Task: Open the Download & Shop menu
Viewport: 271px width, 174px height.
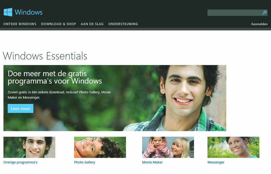Action: pyautogui.click(x=58, y=24)
